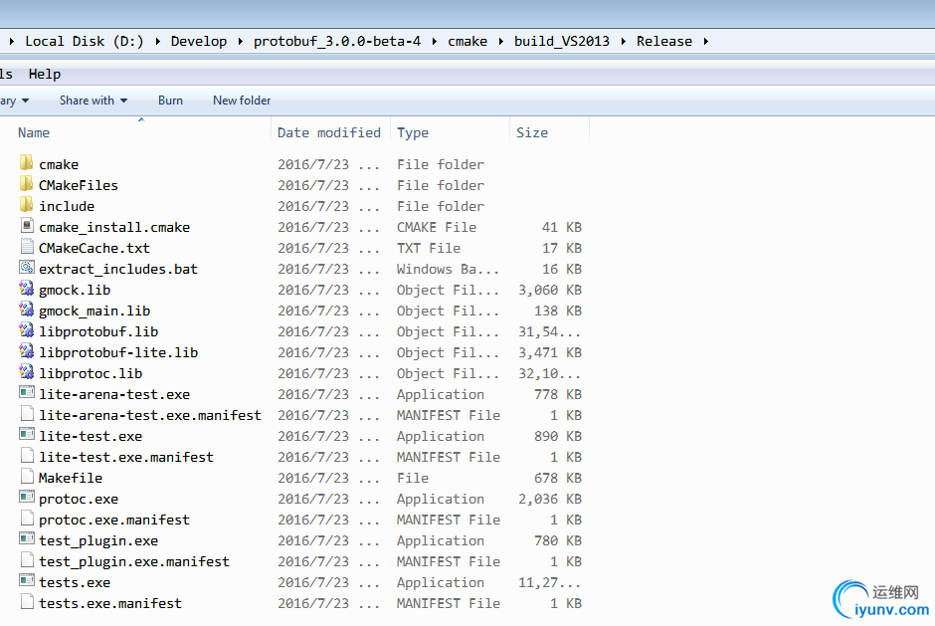Click the gmock_main.lib file icon
This screenshot has width=935, height=626.
[x=26, y=310]
